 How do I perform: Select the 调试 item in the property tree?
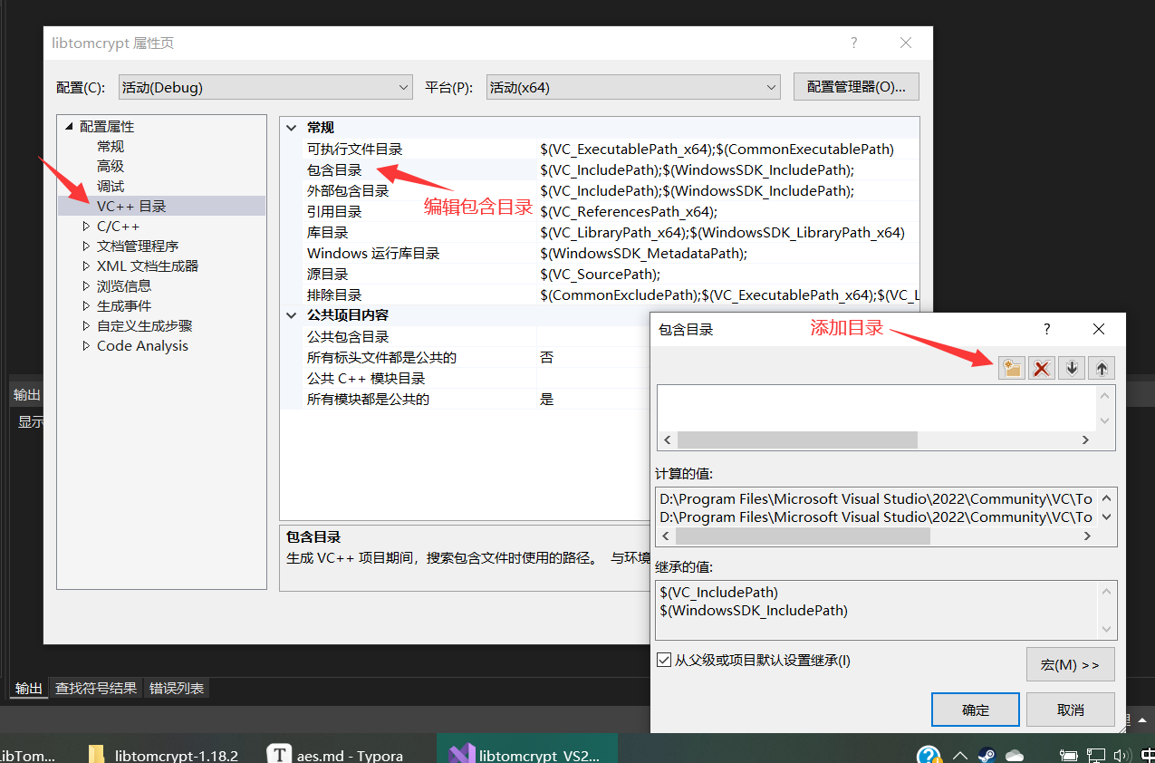(109, 186)
